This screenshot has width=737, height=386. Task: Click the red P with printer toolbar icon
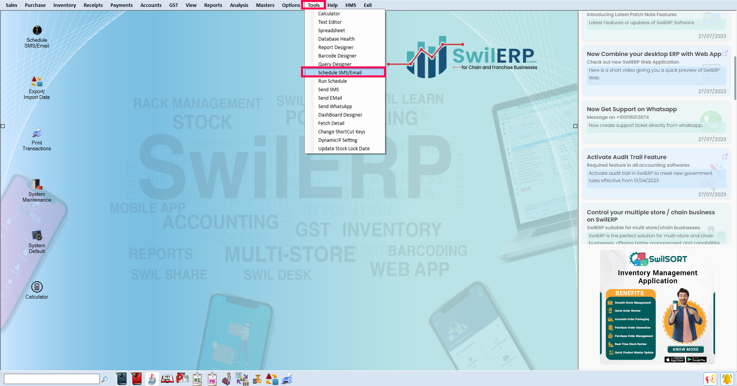point(182,379)
